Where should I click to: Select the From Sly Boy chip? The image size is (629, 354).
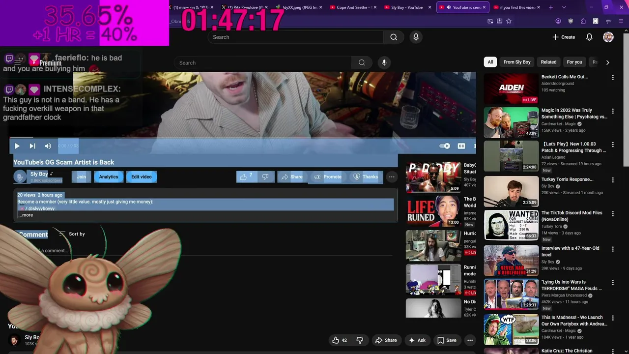point(517,62)
